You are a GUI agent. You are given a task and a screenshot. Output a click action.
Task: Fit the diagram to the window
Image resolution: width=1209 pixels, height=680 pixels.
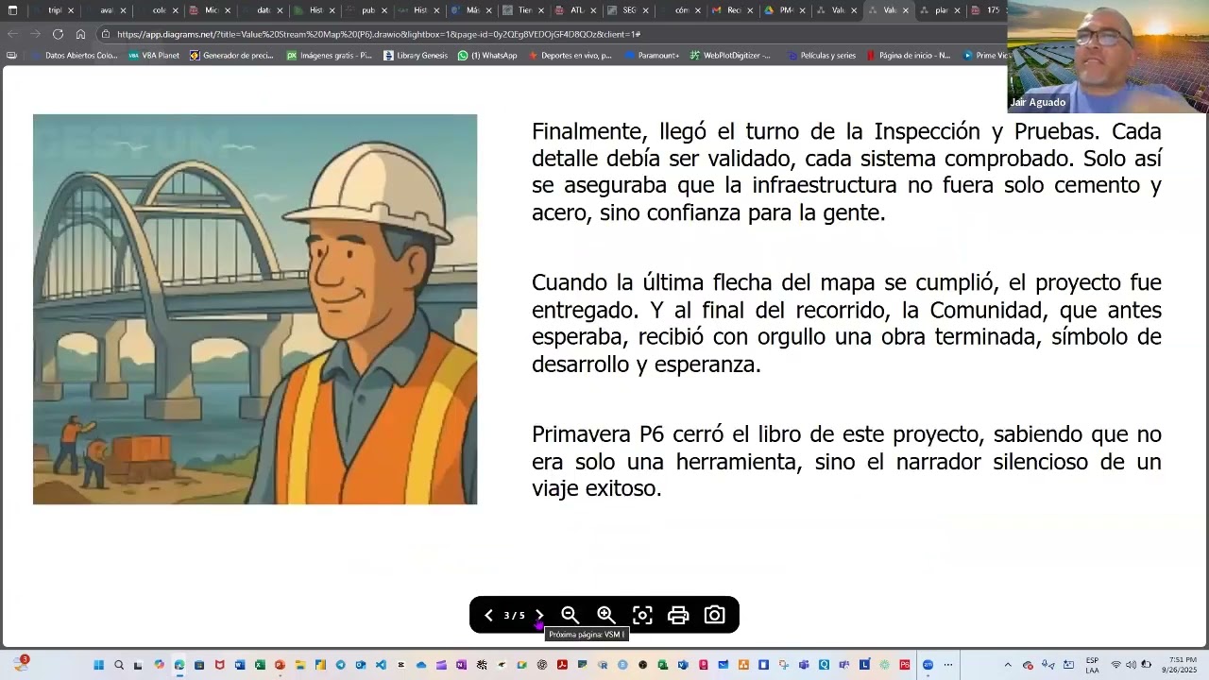click(x=642, y=615)
